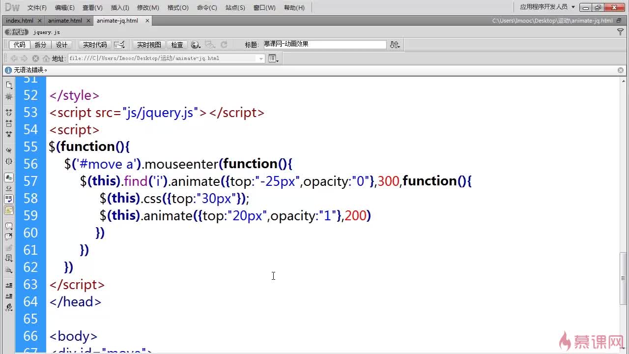Open 编辑(E) menu
The image size is (629, 354).
(65, 7)
